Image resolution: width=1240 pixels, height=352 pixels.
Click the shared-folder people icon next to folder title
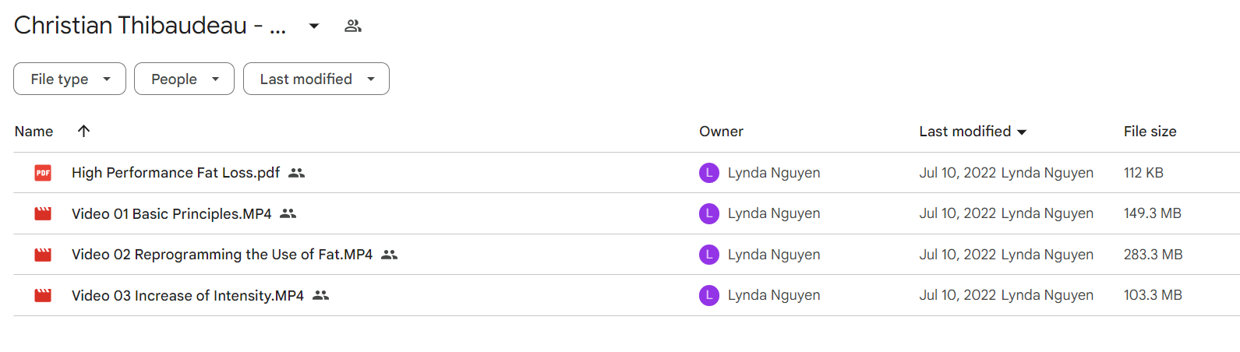point(353,26)
